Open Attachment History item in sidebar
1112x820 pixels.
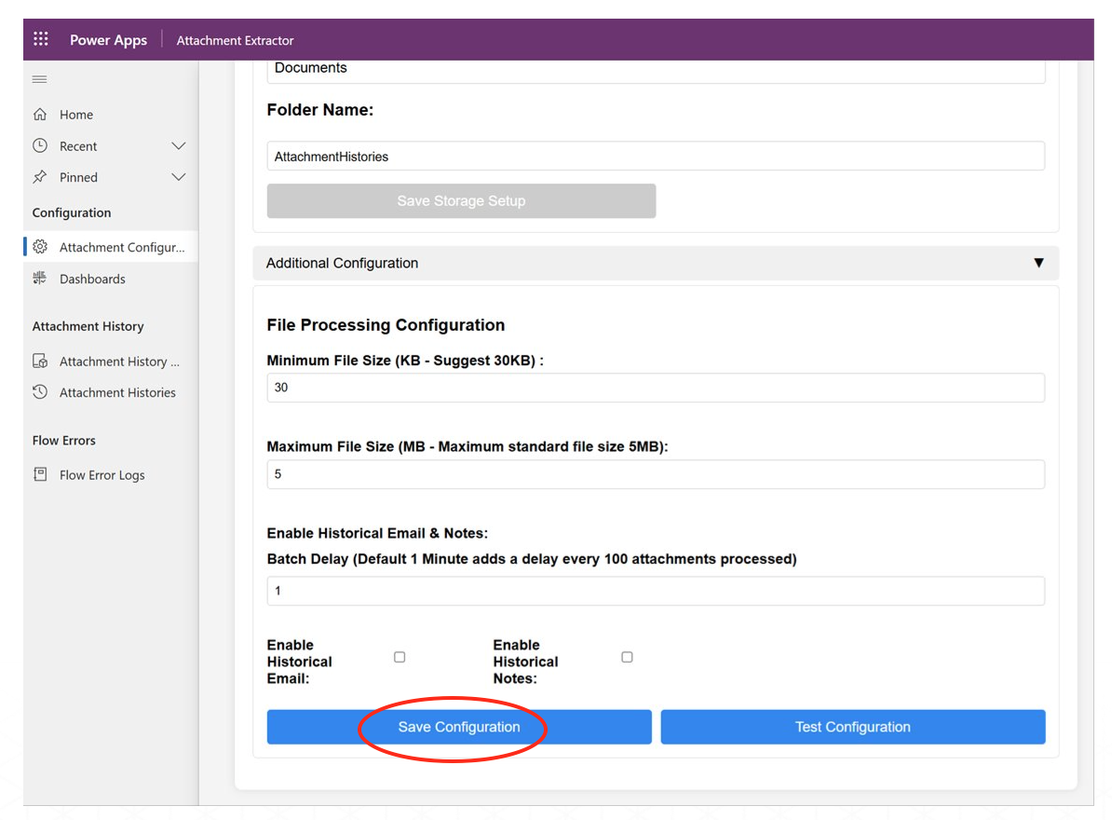tap(119, 362)
